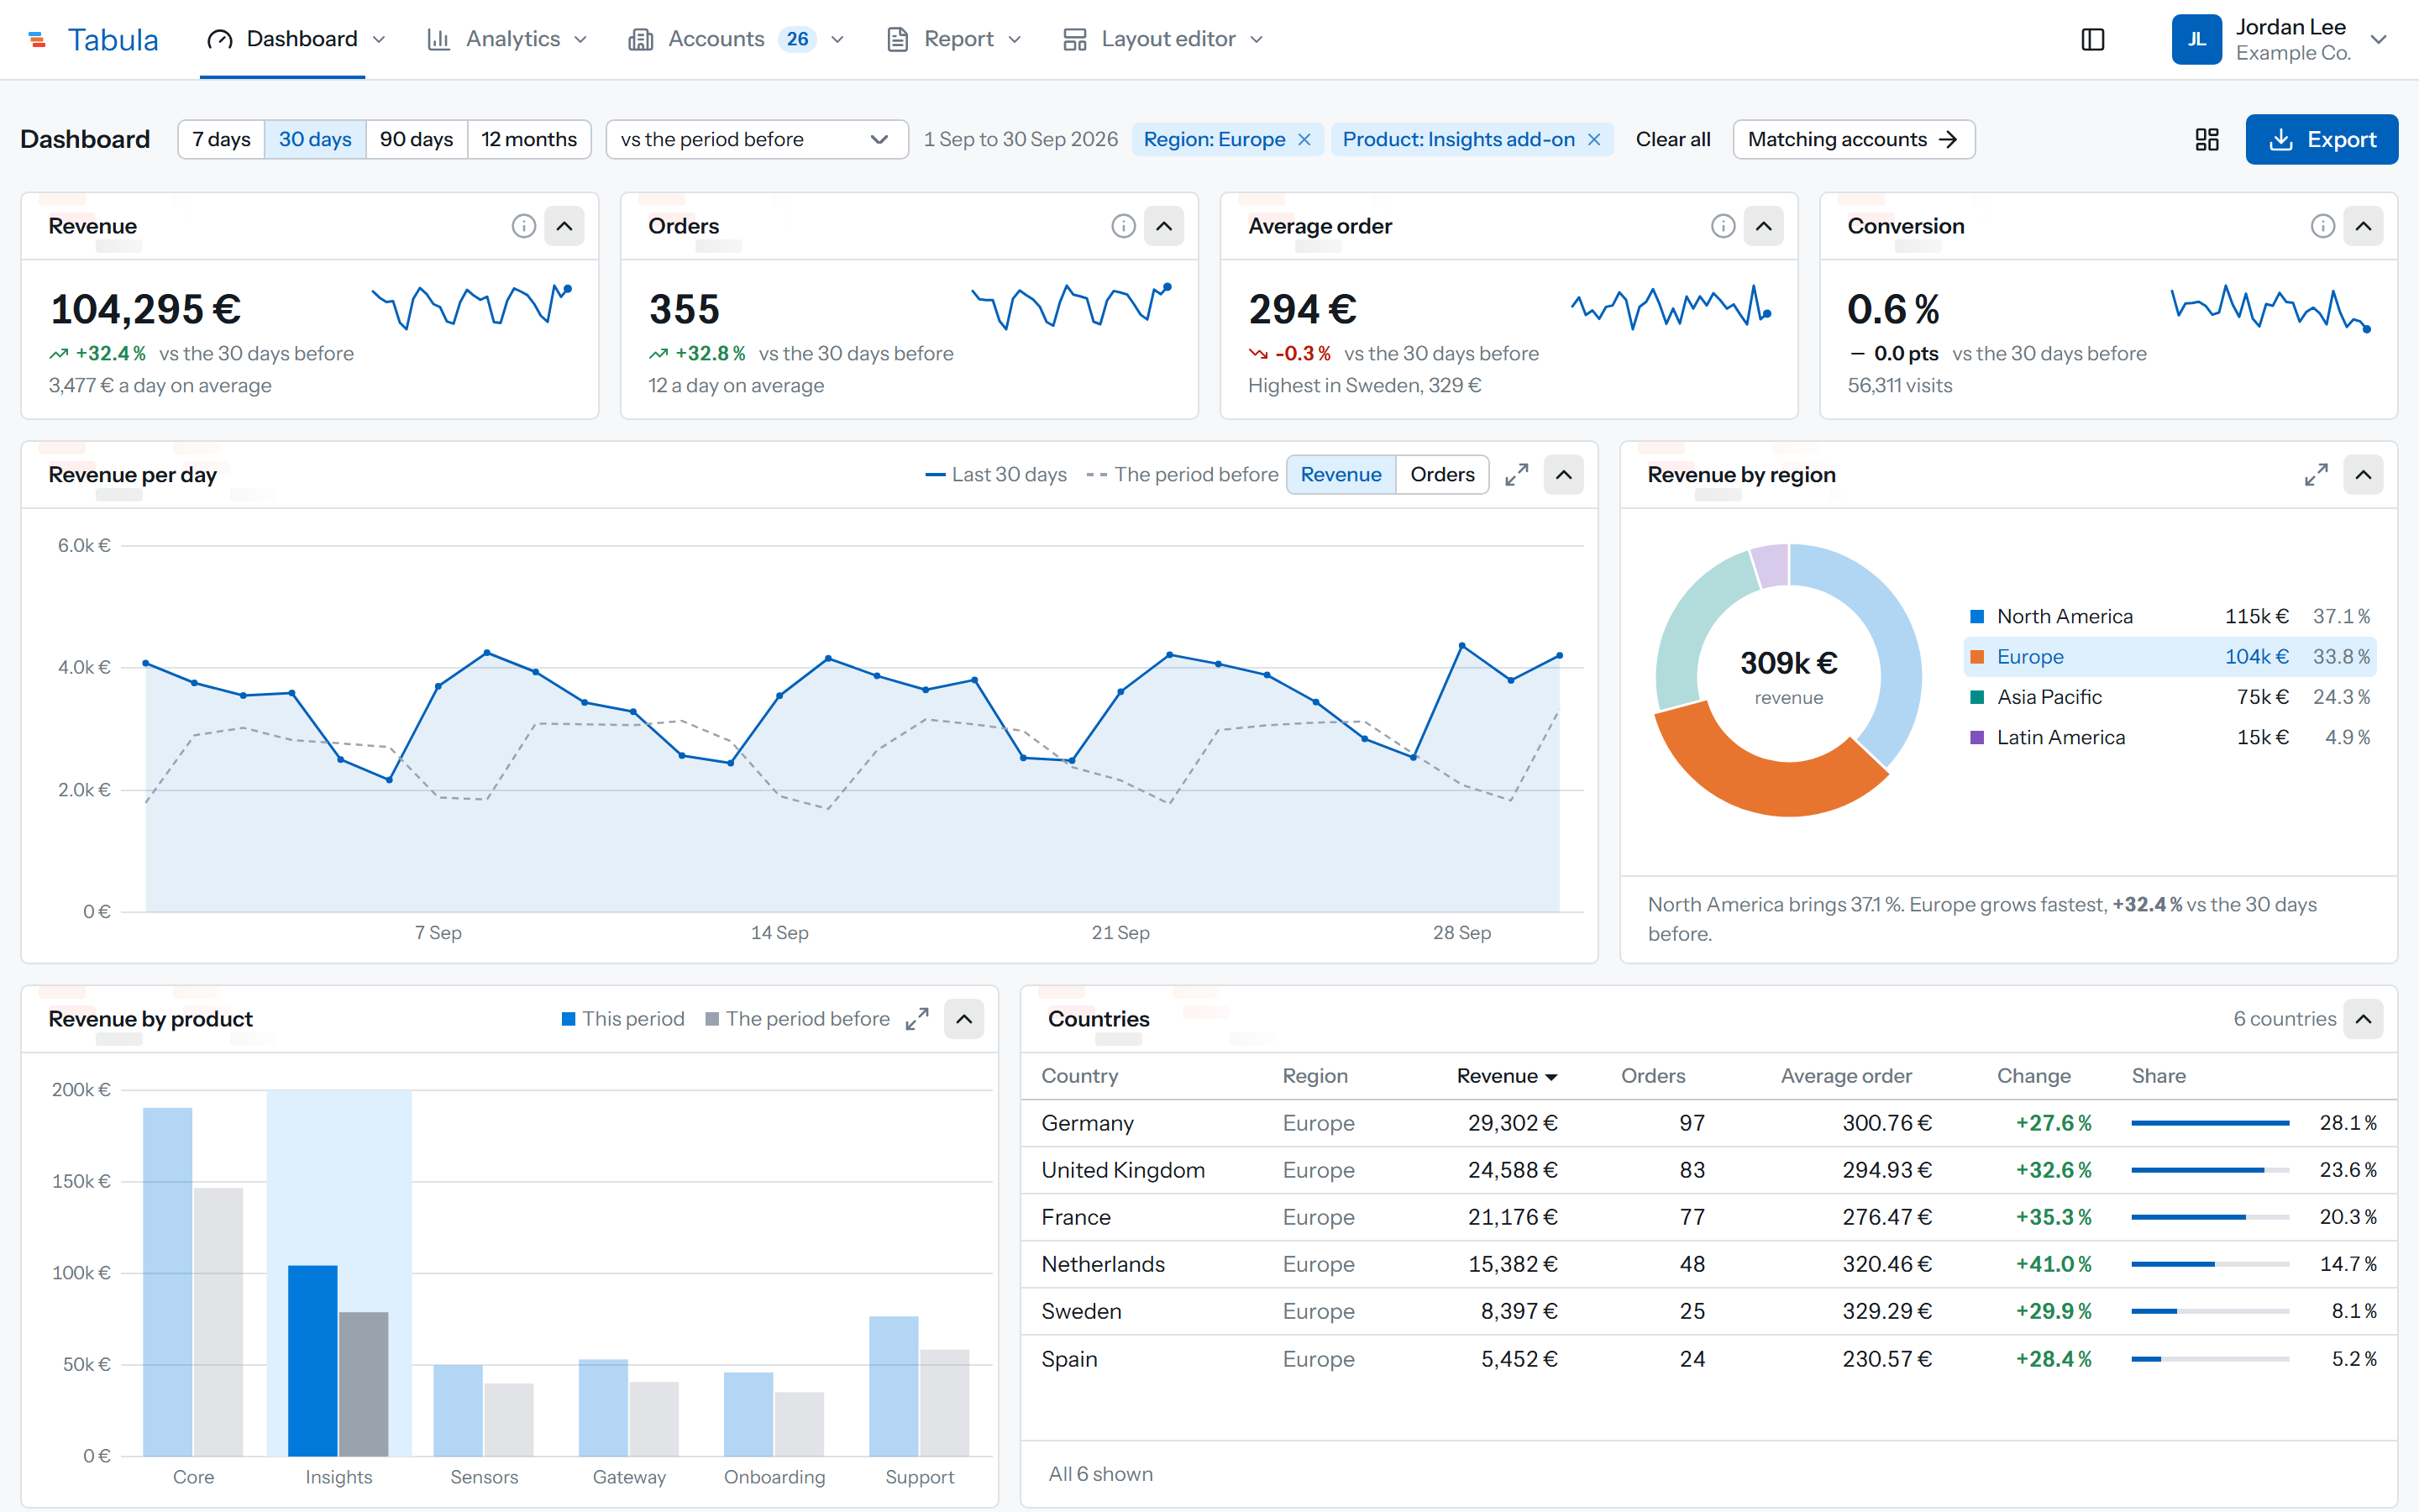
Task: Open the Report menu
Action: (x=955, y=39)
